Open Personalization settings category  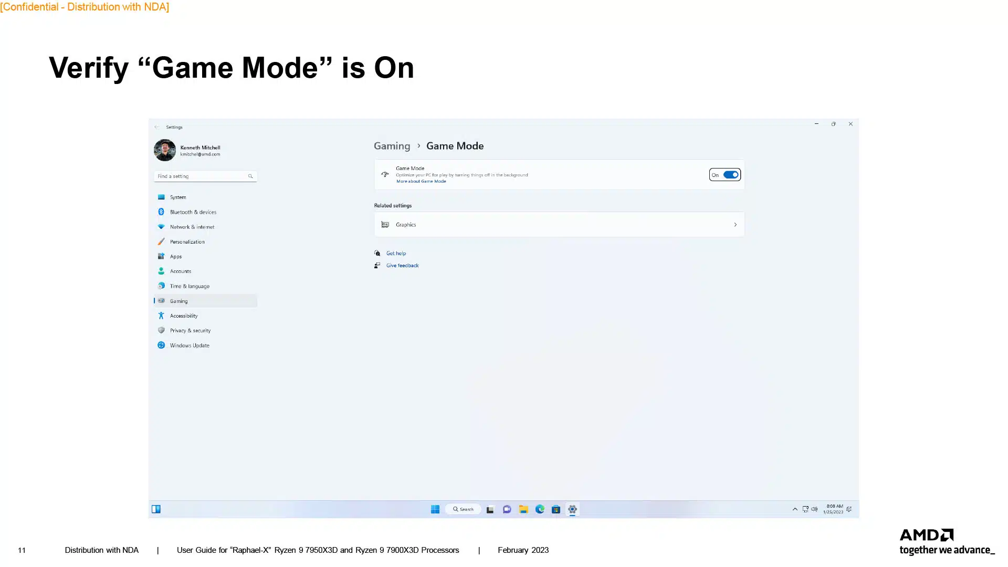205,241
